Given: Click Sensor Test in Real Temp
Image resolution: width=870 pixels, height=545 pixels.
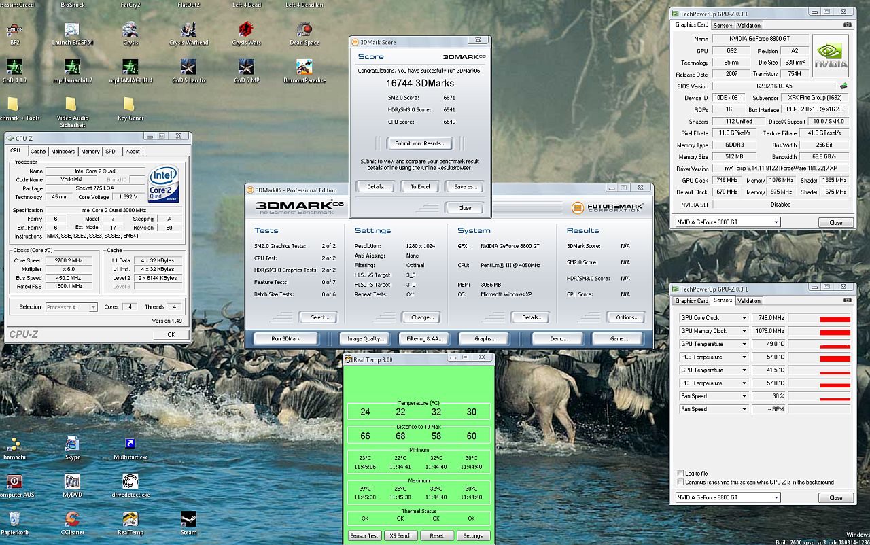Looking at the screenshot, I should [364, 535].
